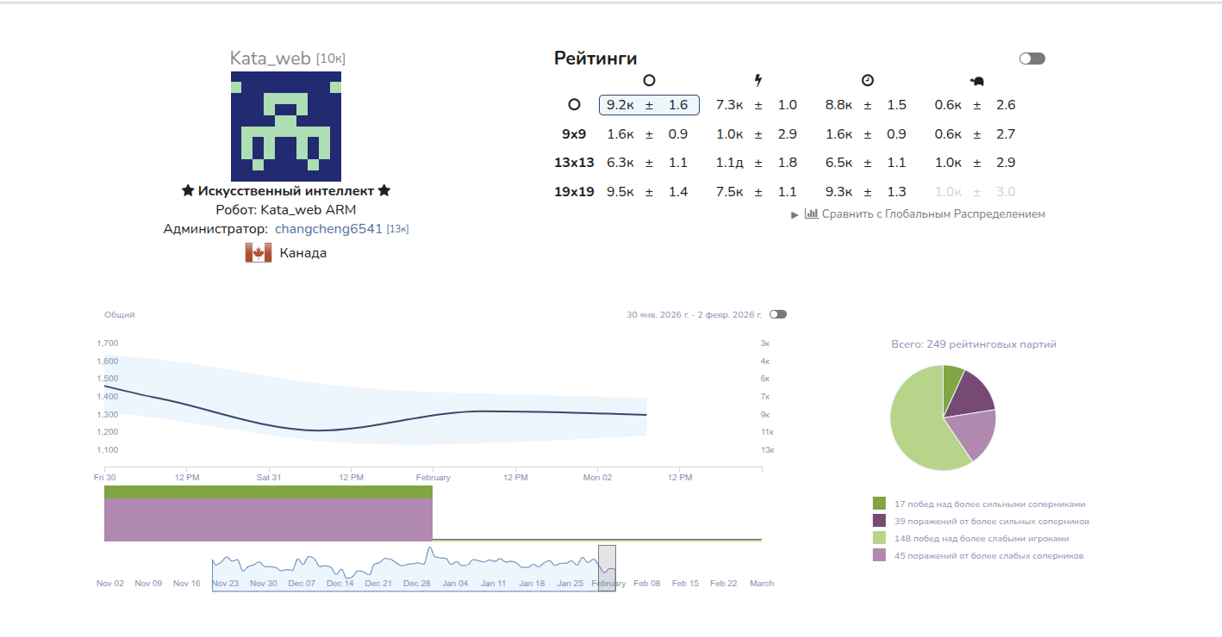1222x637 pixels.
Task: Click the gray range selector handle on timeline
Action: click(x=607, y=567)
